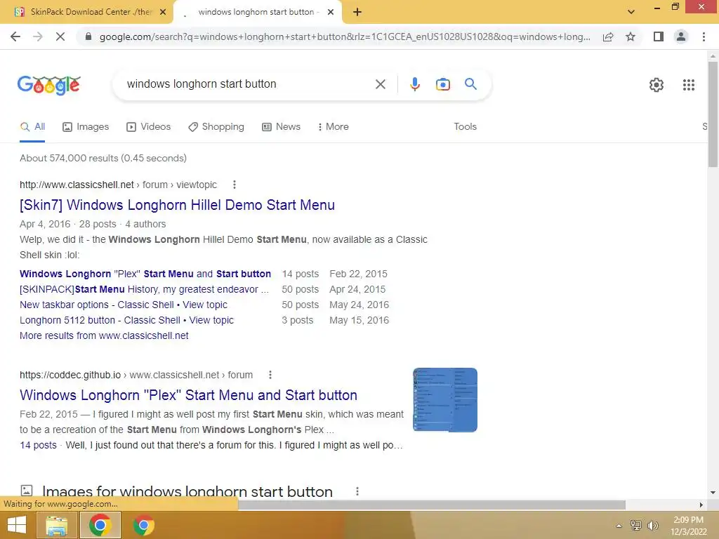Image resolution: width=719 pixels, height=539 pixels.
Task: Click the active Chrome taskbar icon
Action: [x=100, y=525]
